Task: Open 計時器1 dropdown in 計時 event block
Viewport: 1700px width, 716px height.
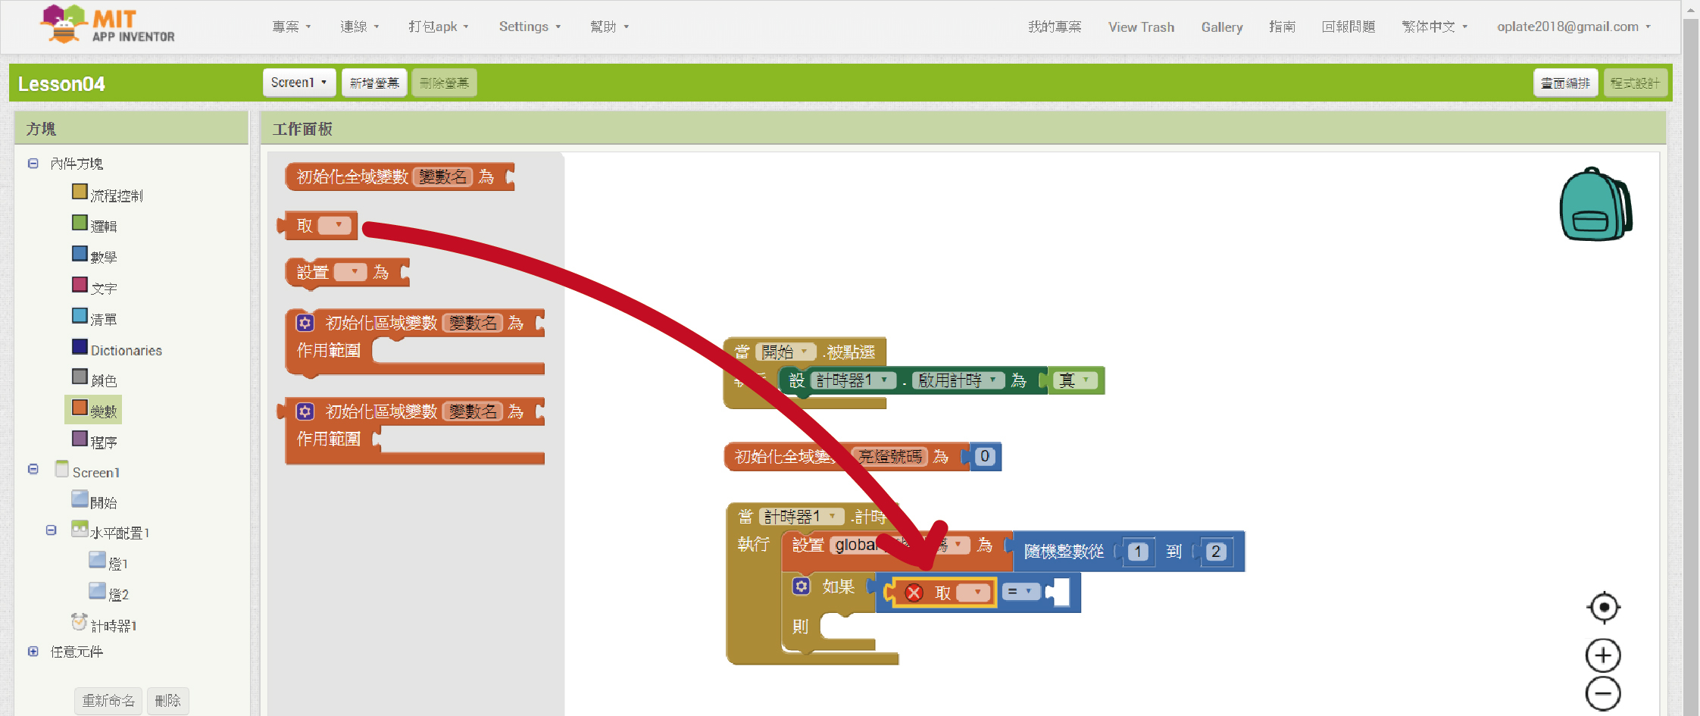Action: 802,516
